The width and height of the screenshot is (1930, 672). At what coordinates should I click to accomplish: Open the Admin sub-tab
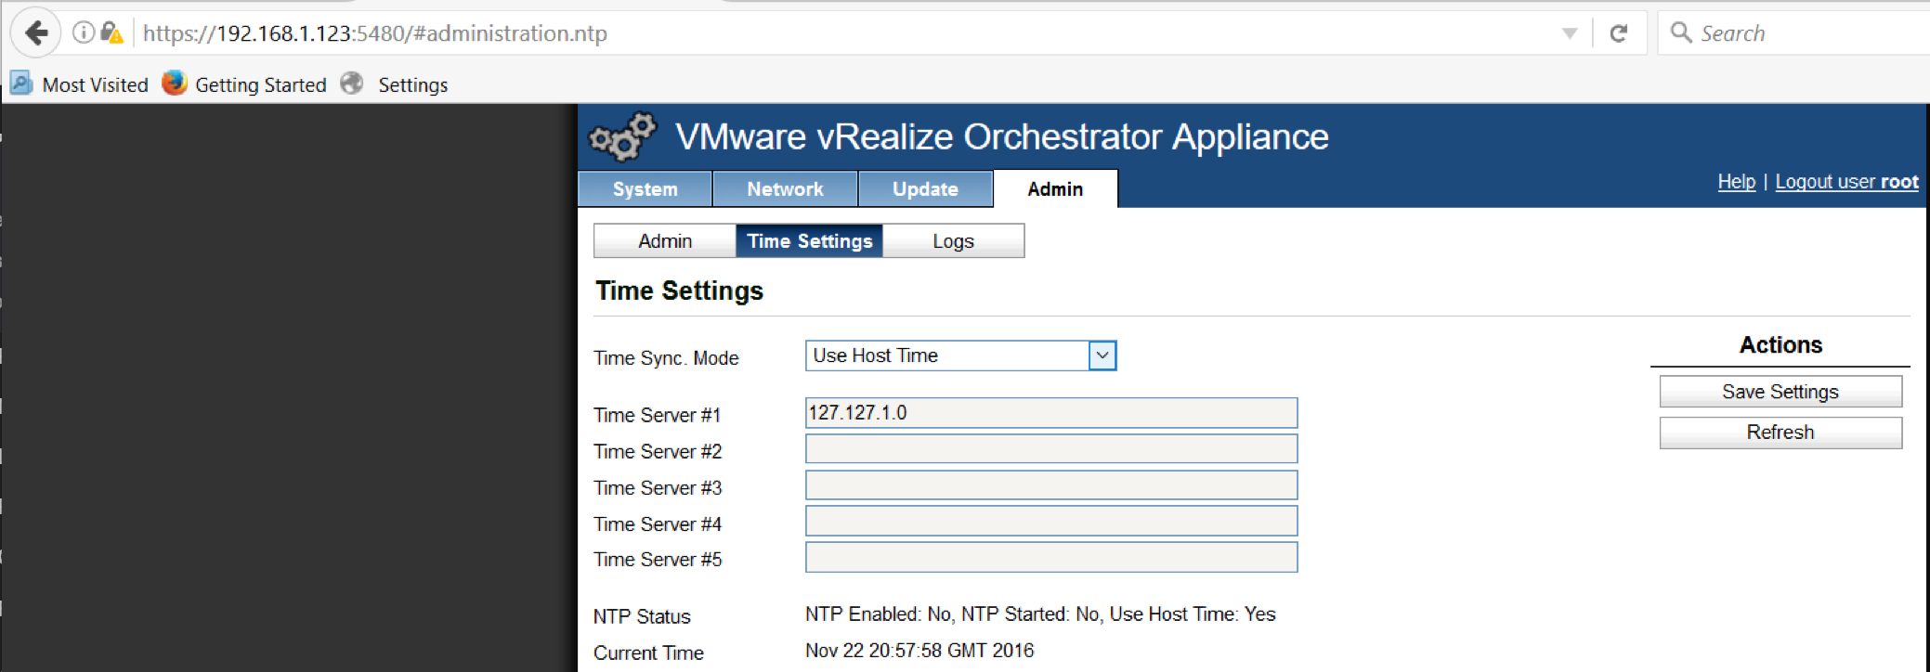[x=665, y=241]
